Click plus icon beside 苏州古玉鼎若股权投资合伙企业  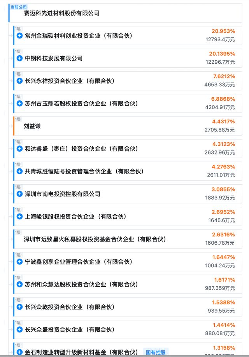click(x=19, y=103)
